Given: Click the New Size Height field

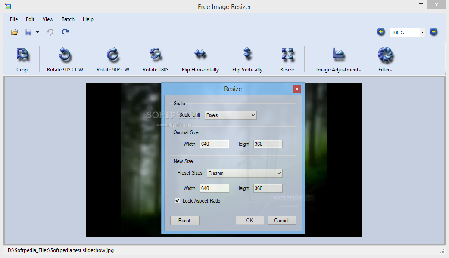Looking at the screenshot, I should pyautogui.click(x=268, y=188).
